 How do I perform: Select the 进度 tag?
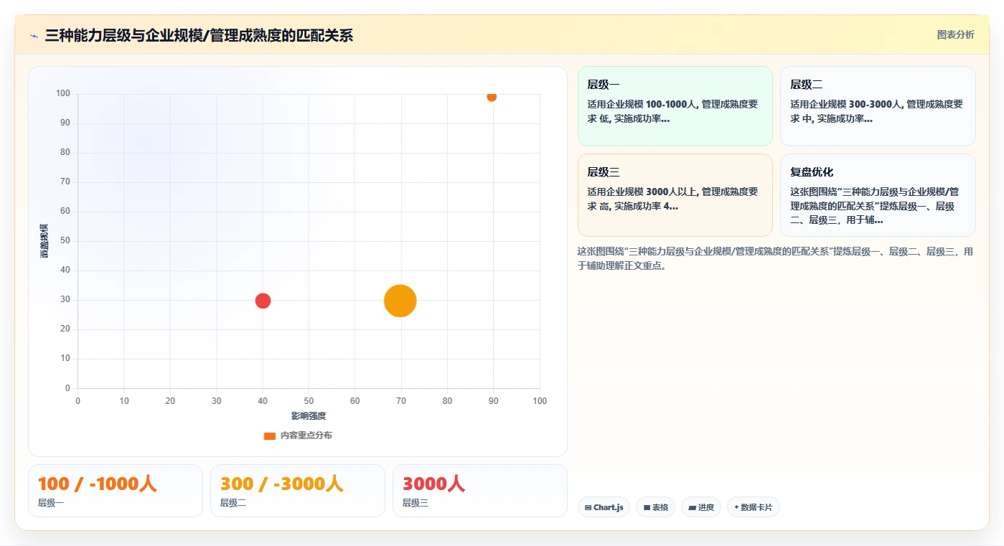(701, 507)
